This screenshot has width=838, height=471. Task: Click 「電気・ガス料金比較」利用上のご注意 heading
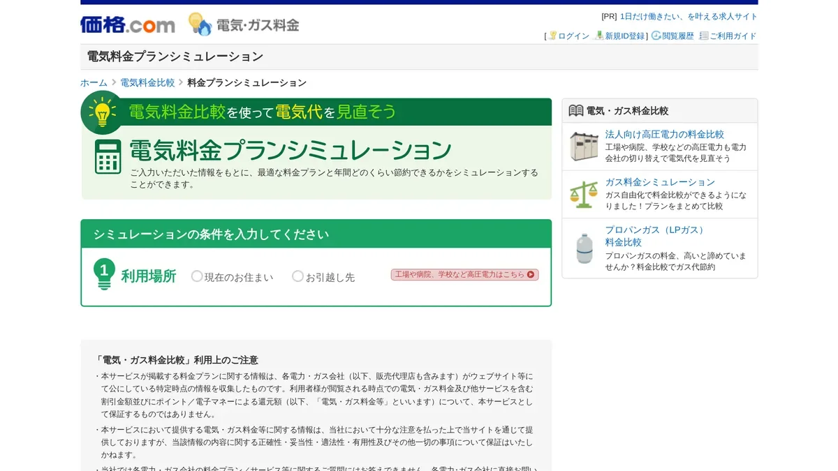point(176,360)
